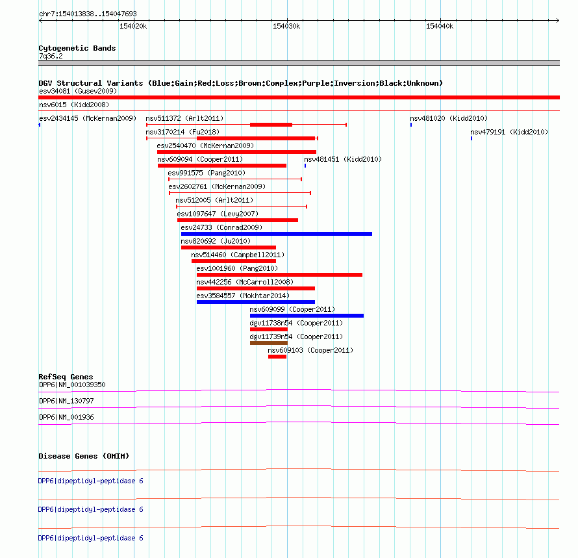
Task: Select the small red nsv609103 bar
Action: 277,357
